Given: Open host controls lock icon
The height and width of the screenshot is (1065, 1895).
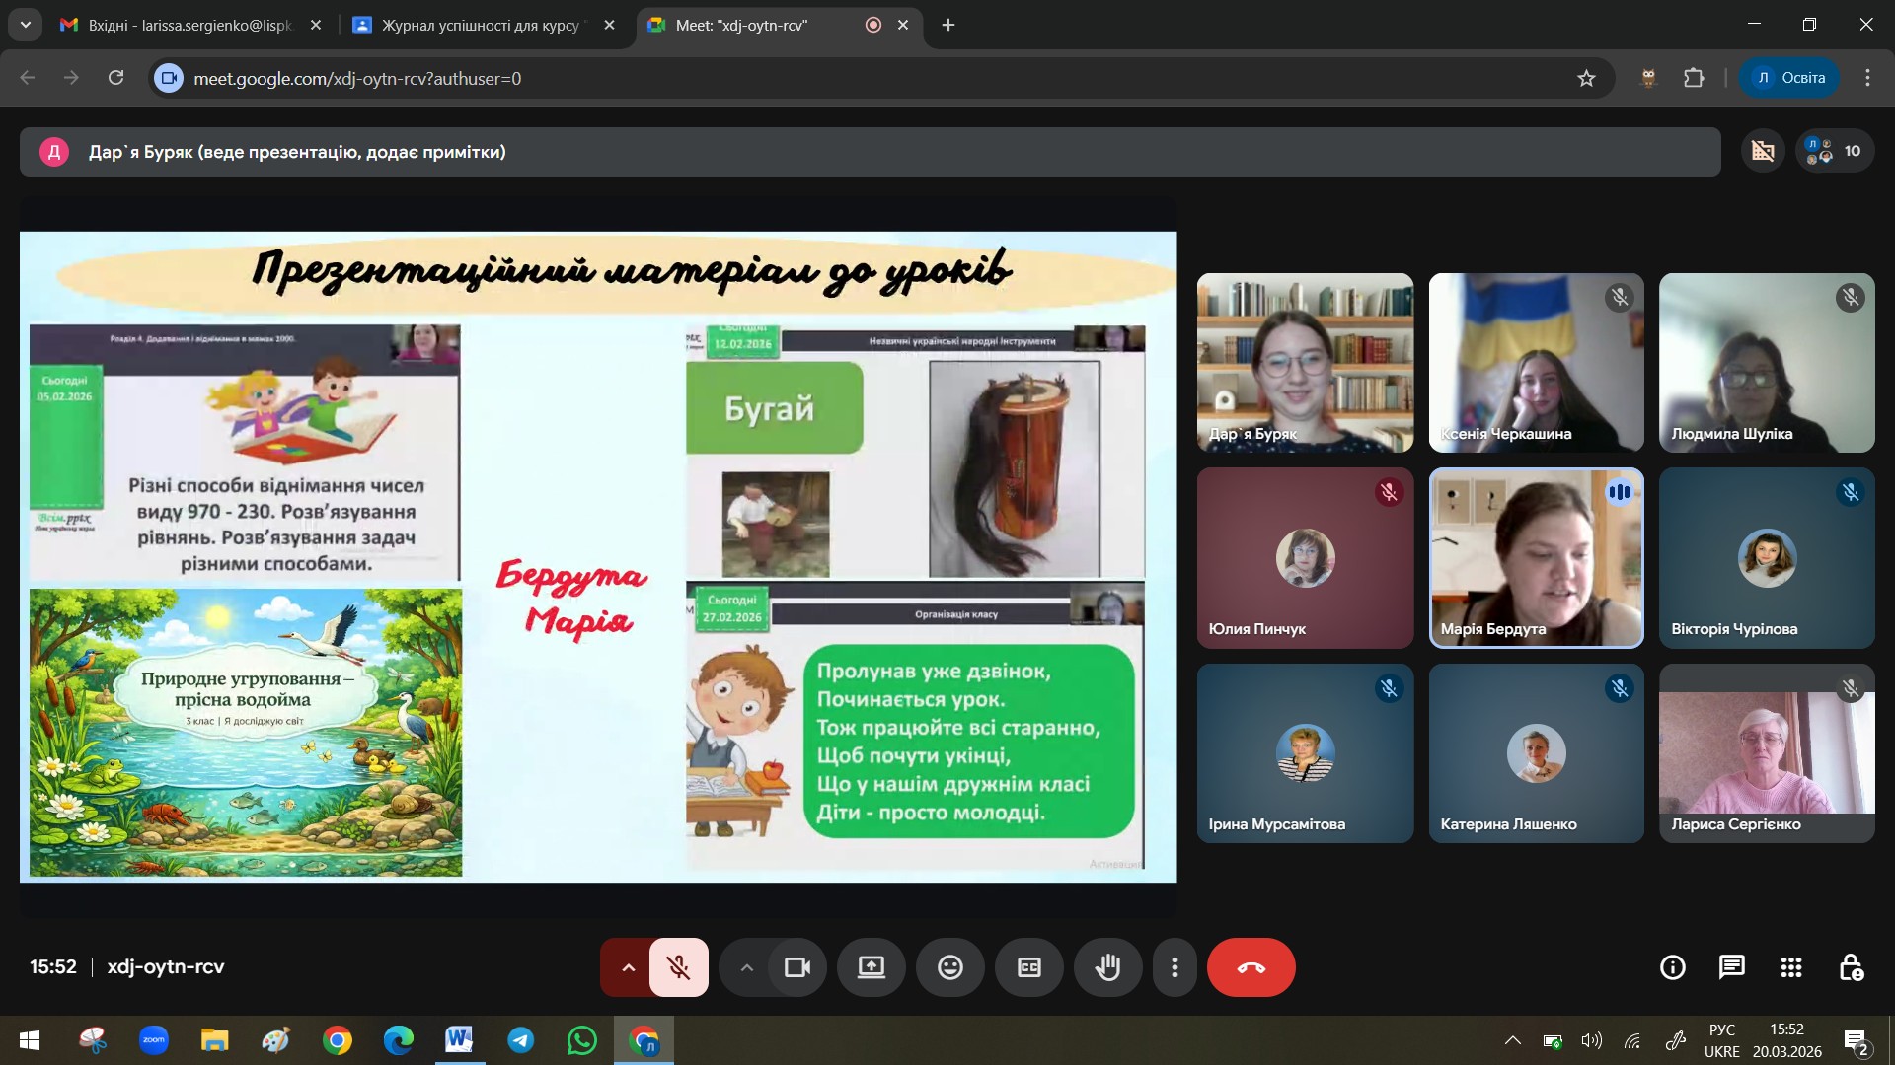Looking at the screenshot, I should click(x=1851, y=967).
